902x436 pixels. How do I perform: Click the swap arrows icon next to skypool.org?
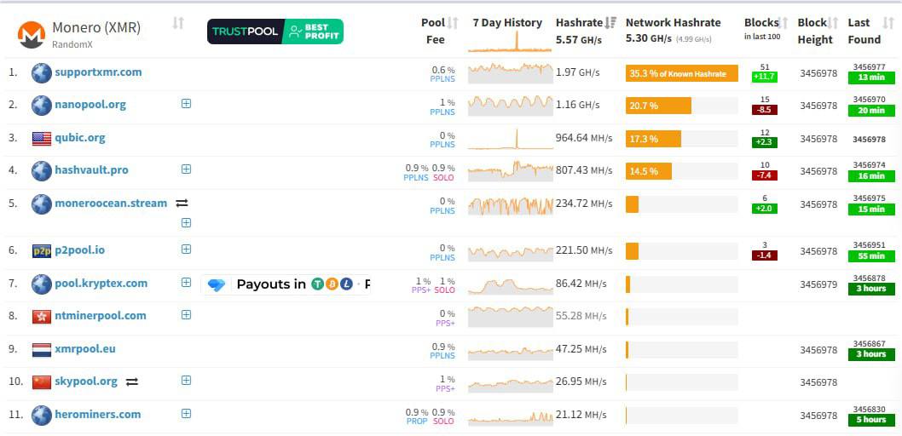pos(132,381)
